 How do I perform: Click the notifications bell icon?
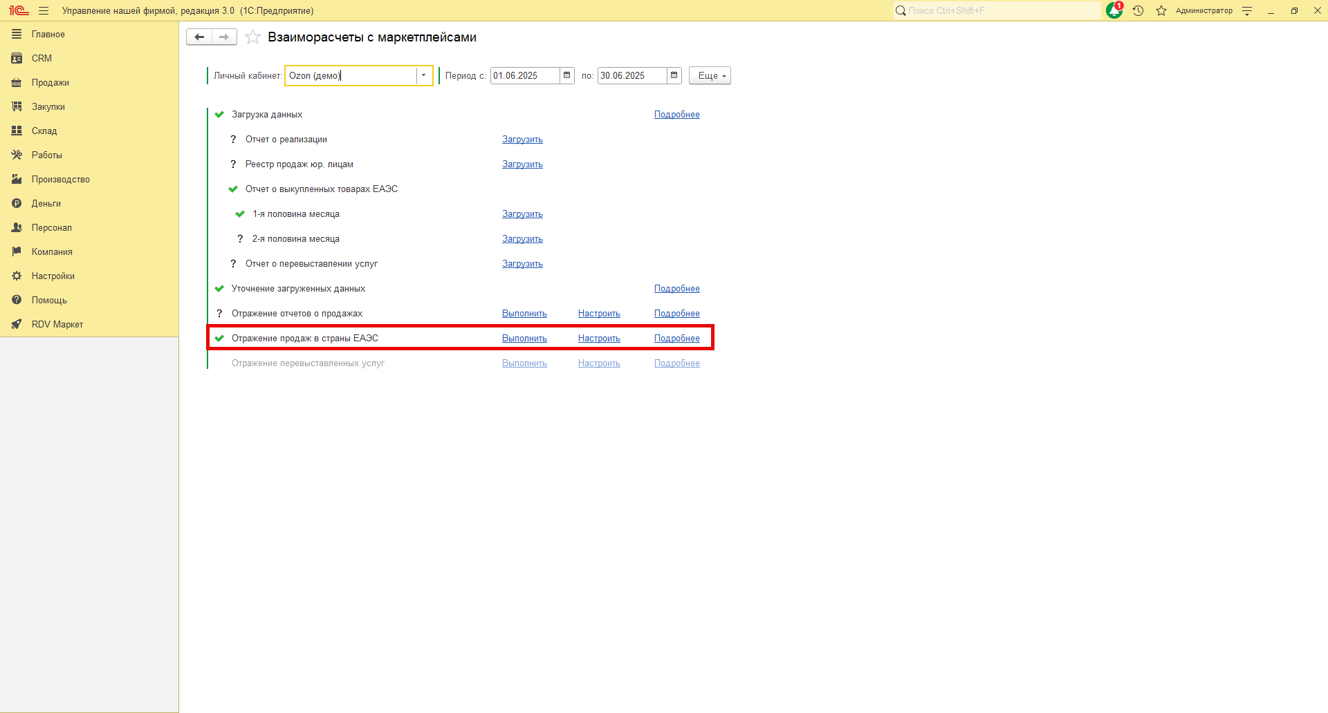[1114, 10]
